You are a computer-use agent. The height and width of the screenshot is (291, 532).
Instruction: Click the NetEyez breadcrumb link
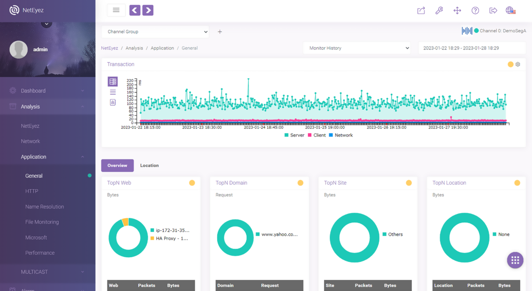point(110,48)
